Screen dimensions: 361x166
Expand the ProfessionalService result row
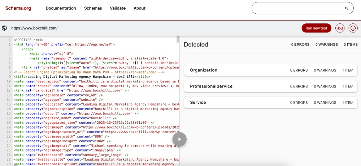[x=271, y=86]
